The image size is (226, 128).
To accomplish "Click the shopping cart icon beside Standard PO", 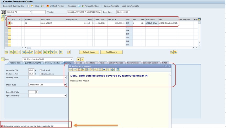I will click(x=3, y=12).
